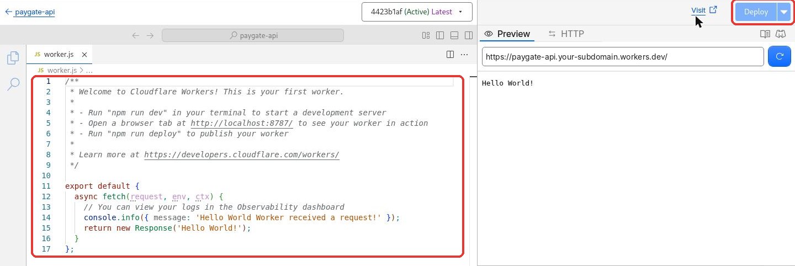Viewport: 795px width, 266px height.
Task: Open the Explorer files icon
Action: pos(13,58)
